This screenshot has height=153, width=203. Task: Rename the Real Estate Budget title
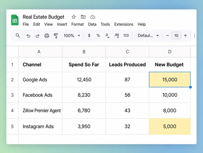43,17
